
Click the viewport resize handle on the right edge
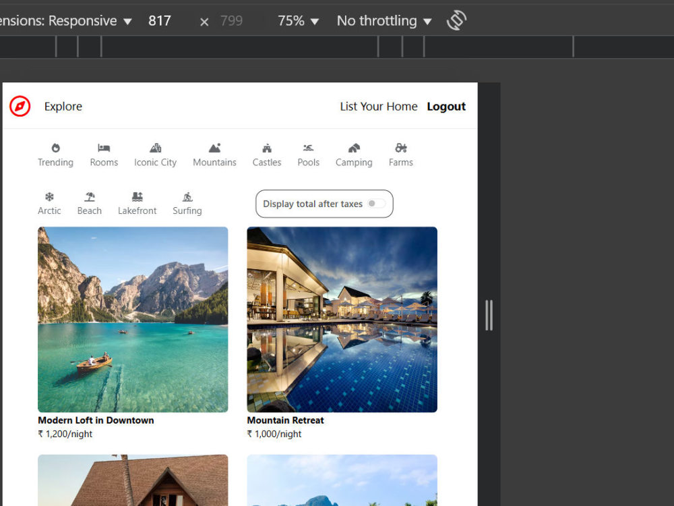[489, 315]
